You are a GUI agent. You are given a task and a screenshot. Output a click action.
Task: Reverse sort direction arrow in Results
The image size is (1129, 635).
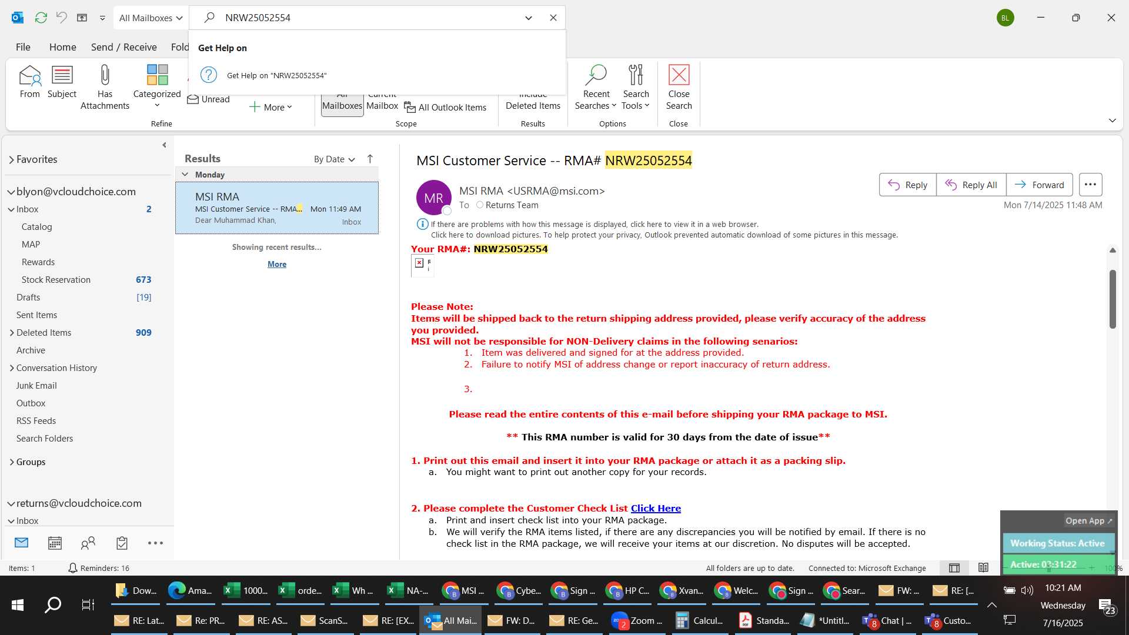click(370, 159)
